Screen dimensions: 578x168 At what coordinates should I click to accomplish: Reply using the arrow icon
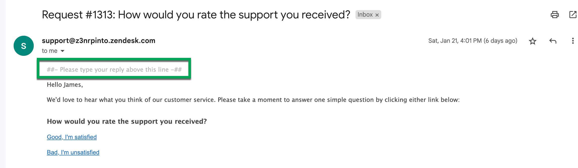[x=553, y=41]
